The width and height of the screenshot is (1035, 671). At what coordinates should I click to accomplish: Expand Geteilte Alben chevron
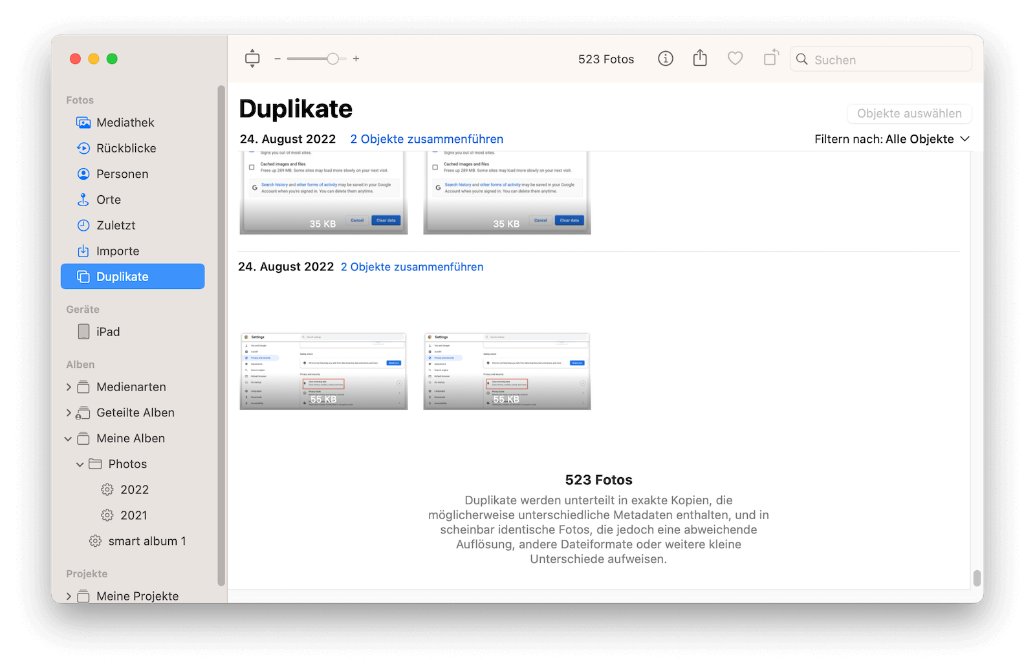pos(69,413)
